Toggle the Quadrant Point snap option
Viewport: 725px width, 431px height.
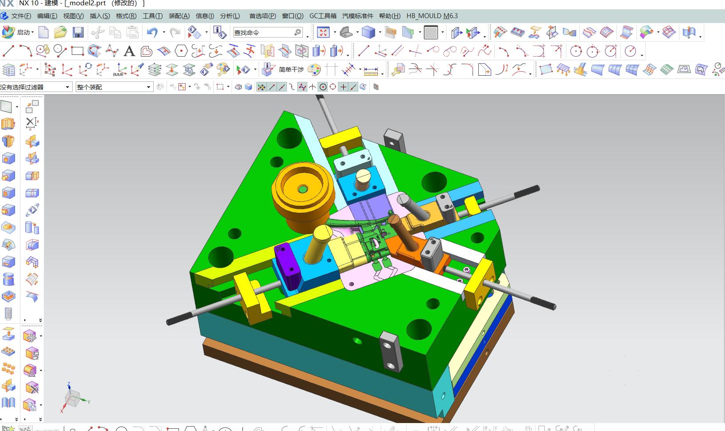tap(333, 87)
